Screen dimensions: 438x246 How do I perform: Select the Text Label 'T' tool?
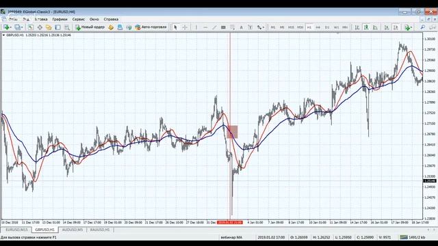pos(250,27)
